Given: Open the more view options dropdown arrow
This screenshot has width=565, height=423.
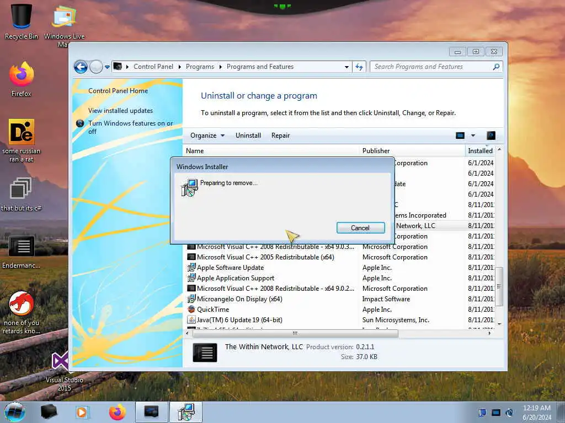Looking at the screenshot, I should (x=473, y=135).
